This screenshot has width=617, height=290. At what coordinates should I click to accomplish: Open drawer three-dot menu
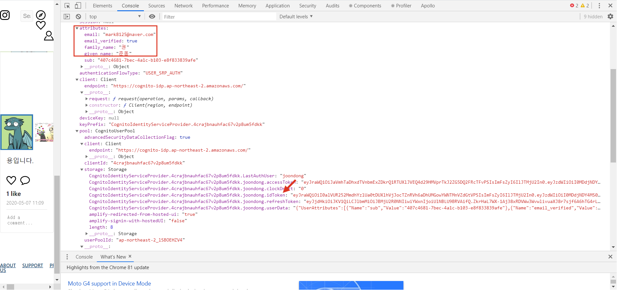tap(67, 257)
